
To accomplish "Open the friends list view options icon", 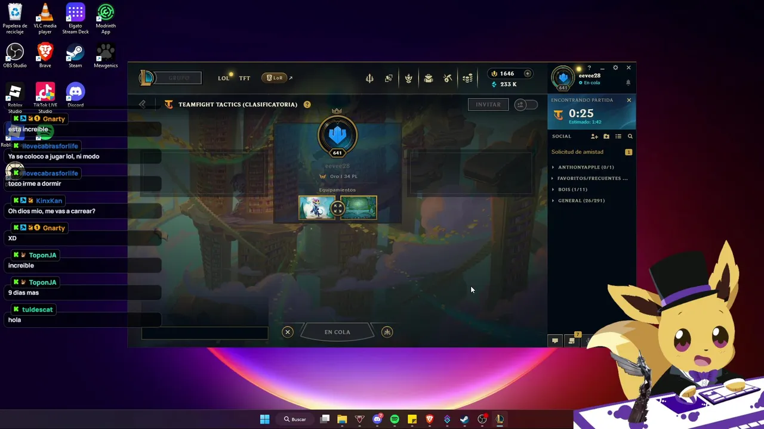I will tap(618, 136).
